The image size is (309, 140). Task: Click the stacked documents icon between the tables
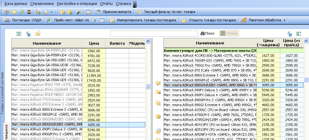pos(158,131)
